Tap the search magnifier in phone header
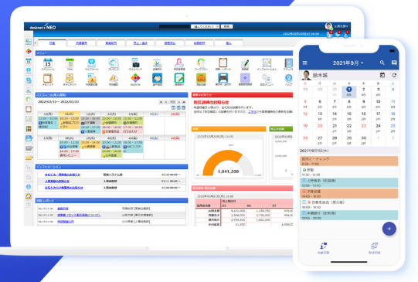 point(382,63)
